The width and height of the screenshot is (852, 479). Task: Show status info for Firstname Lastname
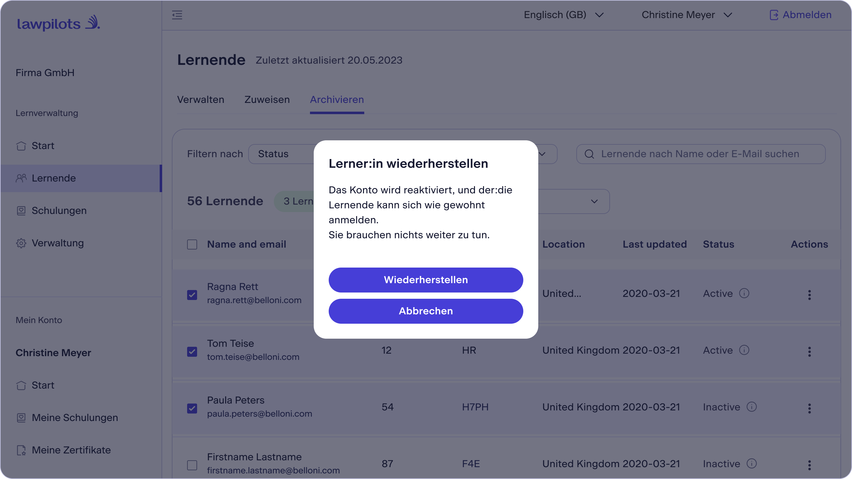pos(752,463)
